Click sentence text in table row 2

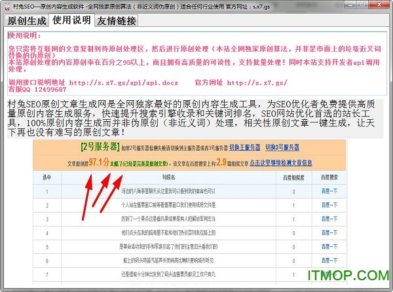point(168,205)
